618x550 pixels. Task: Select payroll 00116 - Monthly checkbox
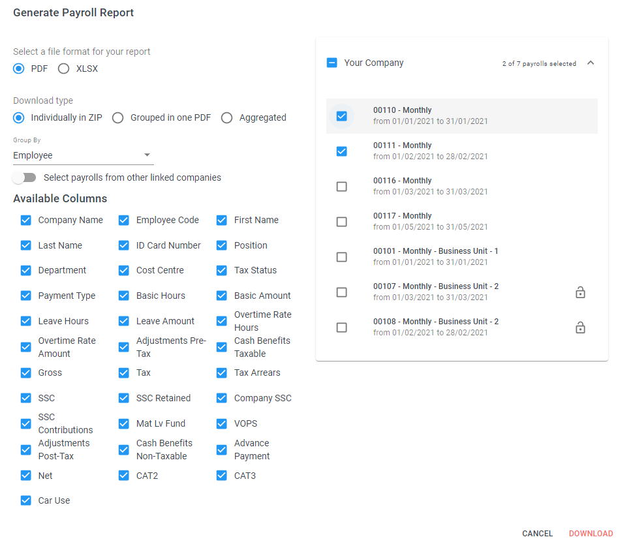click(x=341, y=187)
